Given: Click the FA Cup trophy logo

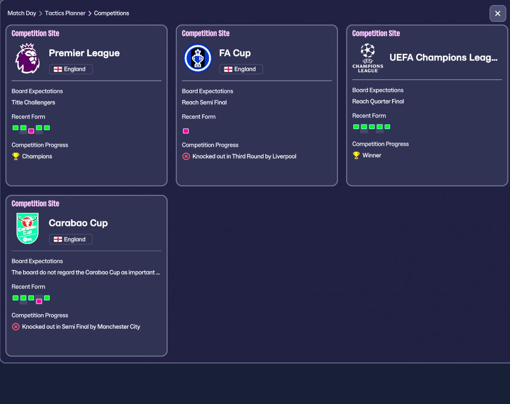Looking at the screenshot, I should click(x=198, y=58).
